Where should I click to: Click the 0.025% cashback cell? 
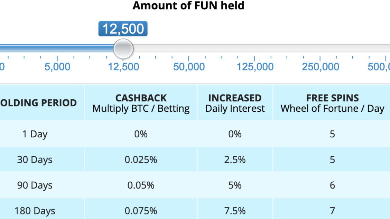pyautogui.click(x=141, y=159)
